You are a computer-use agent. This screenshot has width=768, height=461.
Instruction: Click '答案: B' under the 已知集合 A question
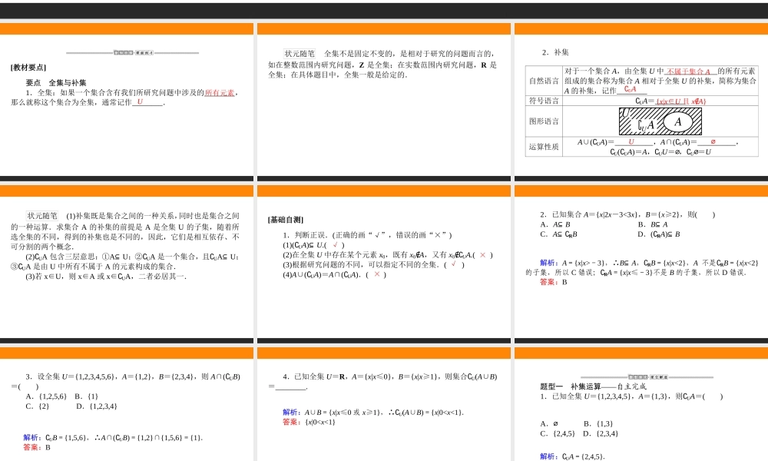[554, 282]
